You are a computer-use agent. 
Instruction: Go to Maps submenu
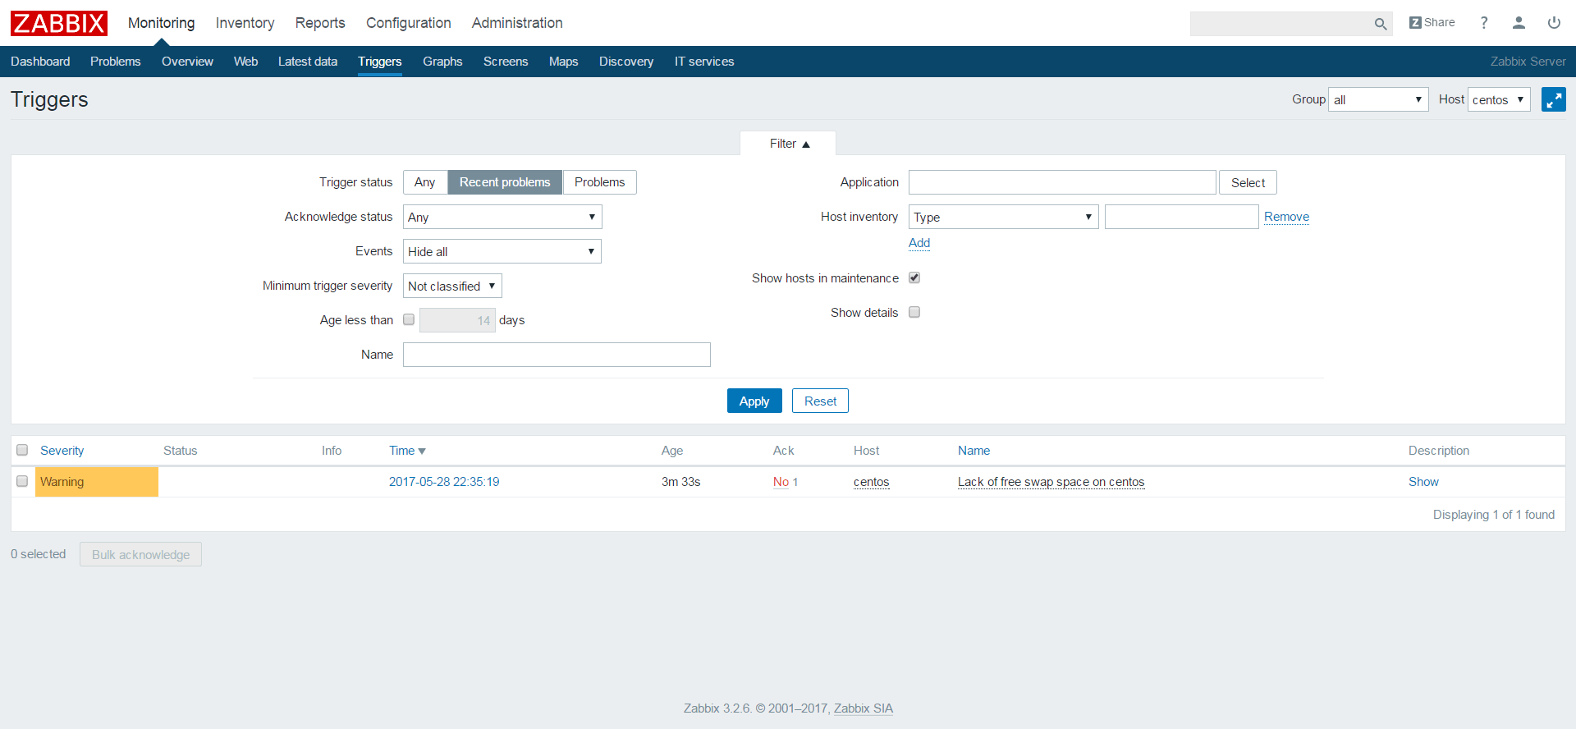(x=564, y=62)
